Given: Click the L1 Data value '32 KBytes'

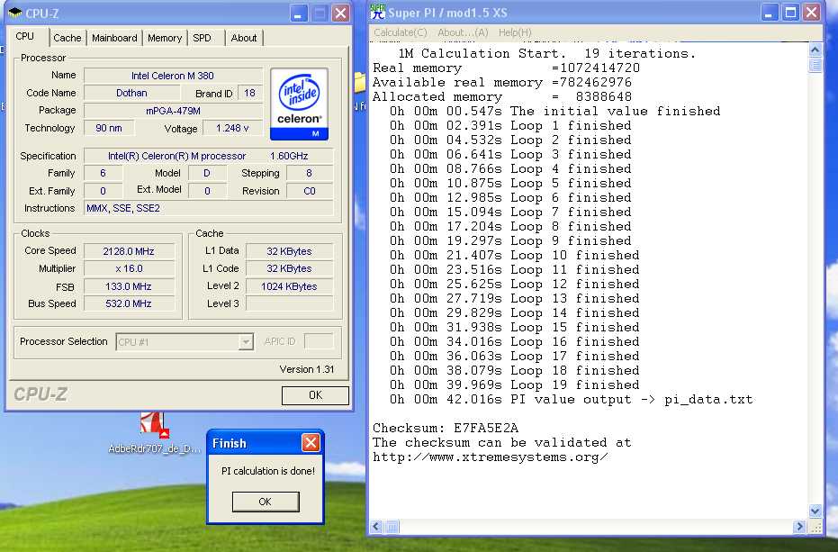Looking at the screenshot, I should click(x=289, y=251).
